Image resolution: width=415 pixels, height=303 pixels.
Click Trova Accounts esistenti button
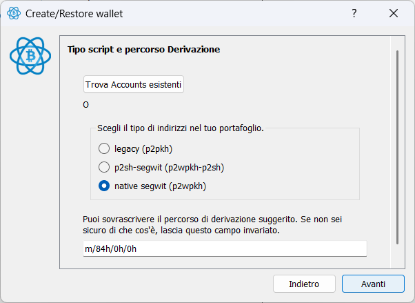coord(134,85)
